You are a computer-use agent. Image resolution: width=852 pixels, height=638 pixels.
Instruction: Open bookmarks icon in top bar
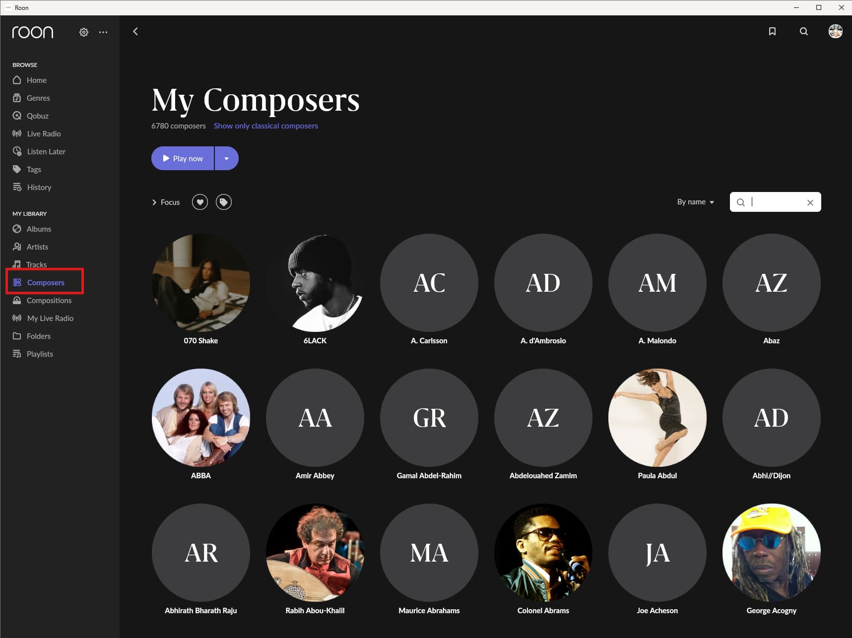772,32
